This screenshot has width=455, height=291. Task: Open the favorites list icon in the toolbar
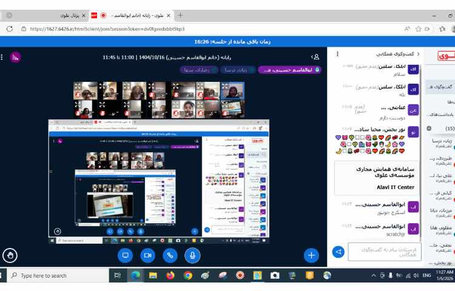pos(442,28)
